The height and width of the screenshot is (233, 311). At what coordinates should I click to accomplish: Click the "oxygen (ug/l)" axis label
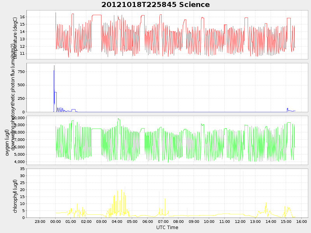pyautogui.click(x=7, y=143)
